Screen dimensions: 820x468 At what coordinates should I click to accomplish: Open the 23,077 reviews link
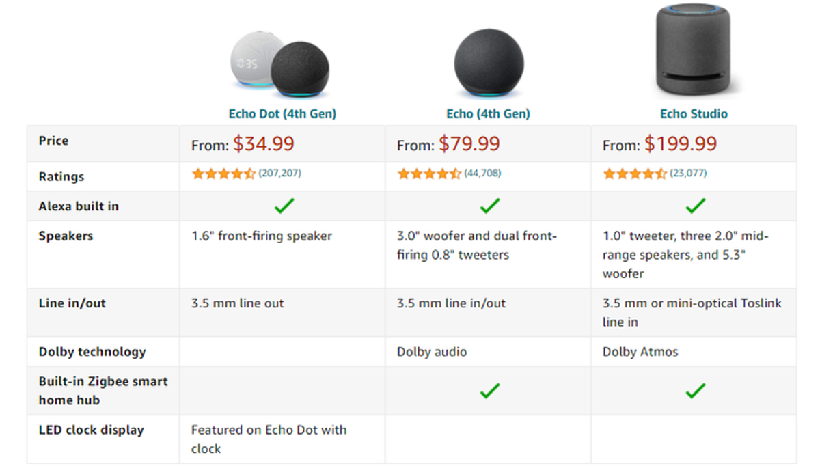(688, 174)
